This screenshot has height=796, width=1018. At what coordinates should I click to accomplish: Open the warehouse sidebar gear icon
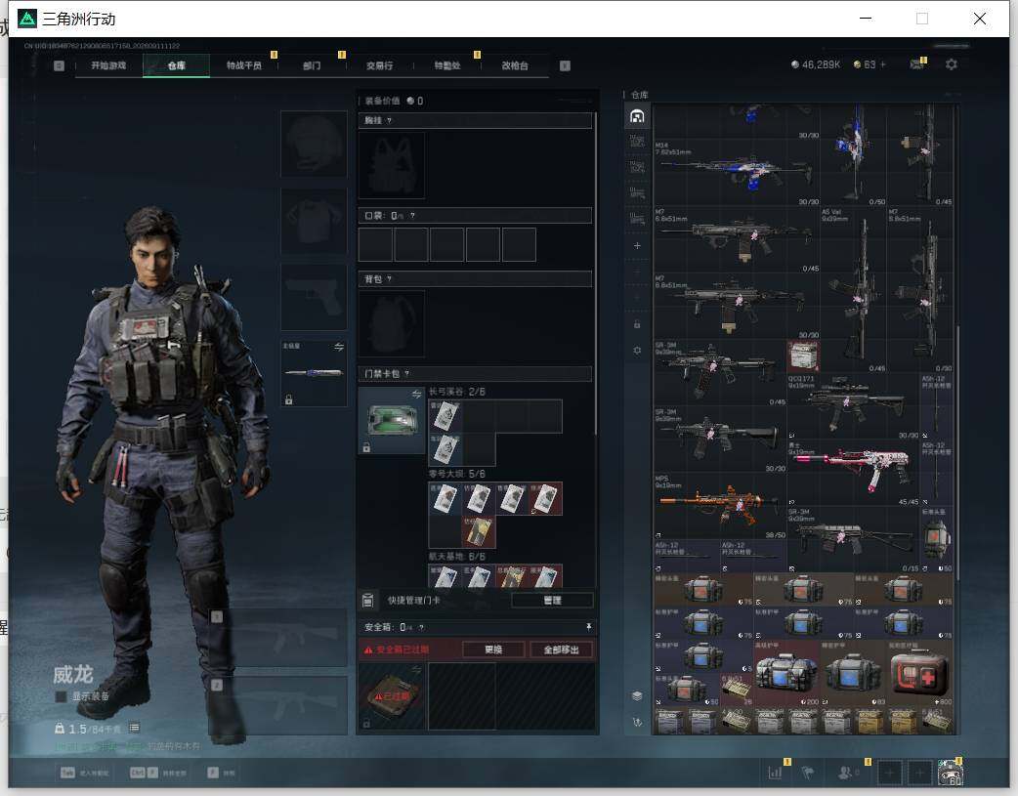click(637, 350)
